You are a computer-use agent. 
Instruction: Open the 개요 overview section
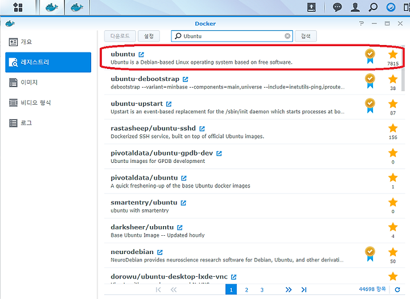point(48,42)
